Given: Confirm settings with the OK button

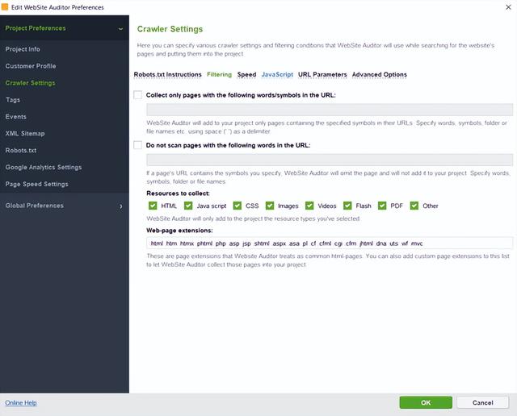Looking at the screenshot, I should 426,402.
